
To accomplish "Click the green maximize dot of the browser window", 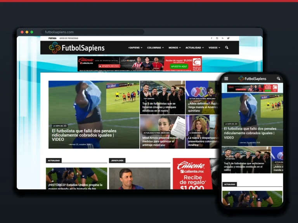I will (32, 32).
